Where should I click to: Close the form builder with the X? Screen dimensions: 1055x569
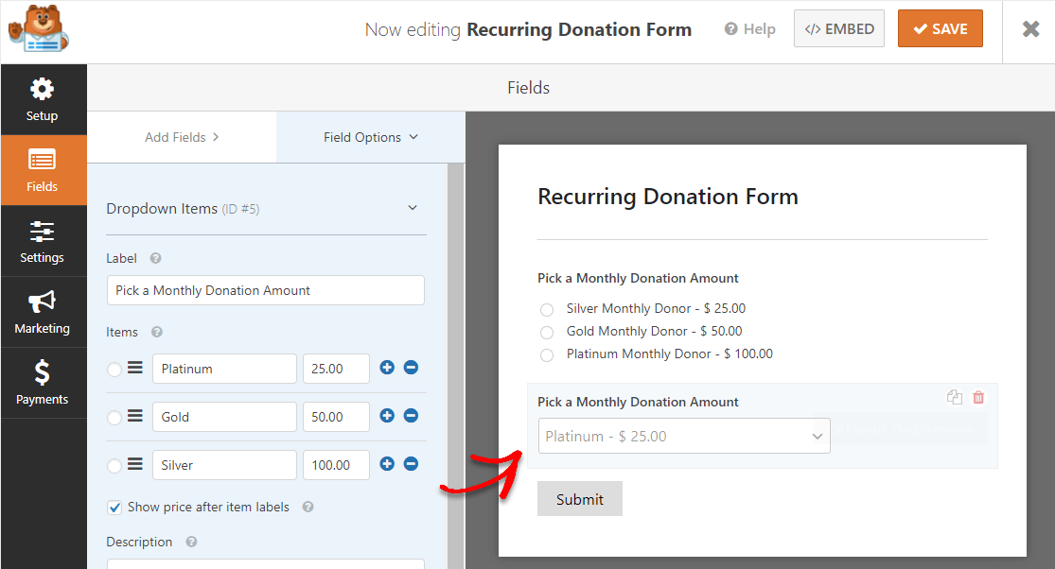coord(1030,29)
